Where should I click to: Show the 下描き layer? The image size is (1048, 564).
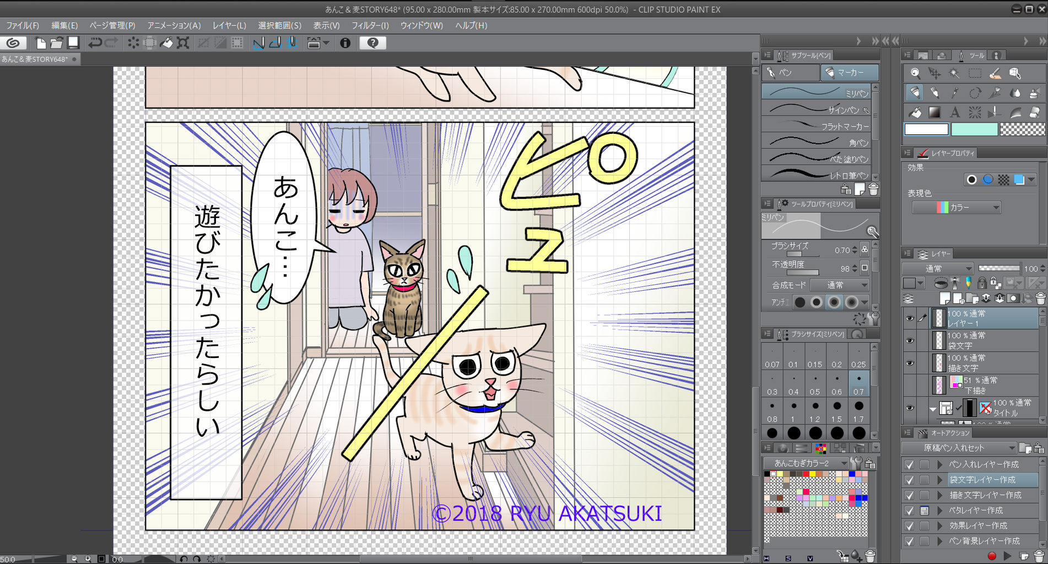coord(910,385)
